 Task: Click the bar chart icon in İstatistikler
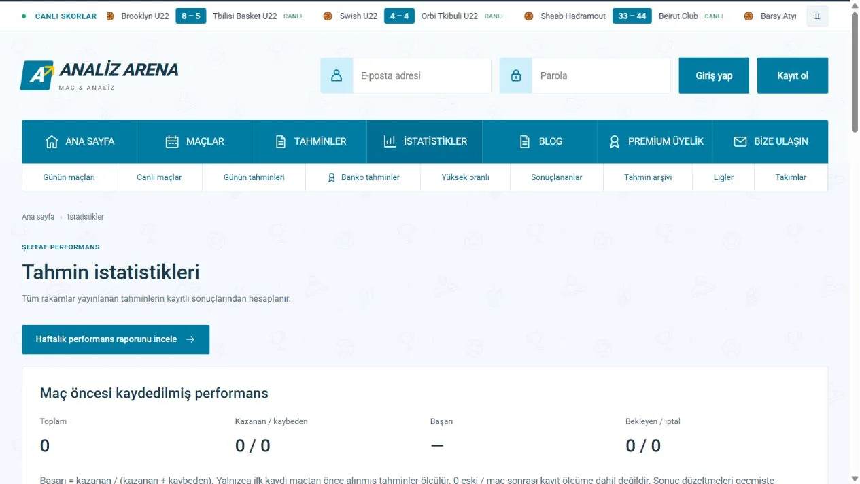pos(390,141)
